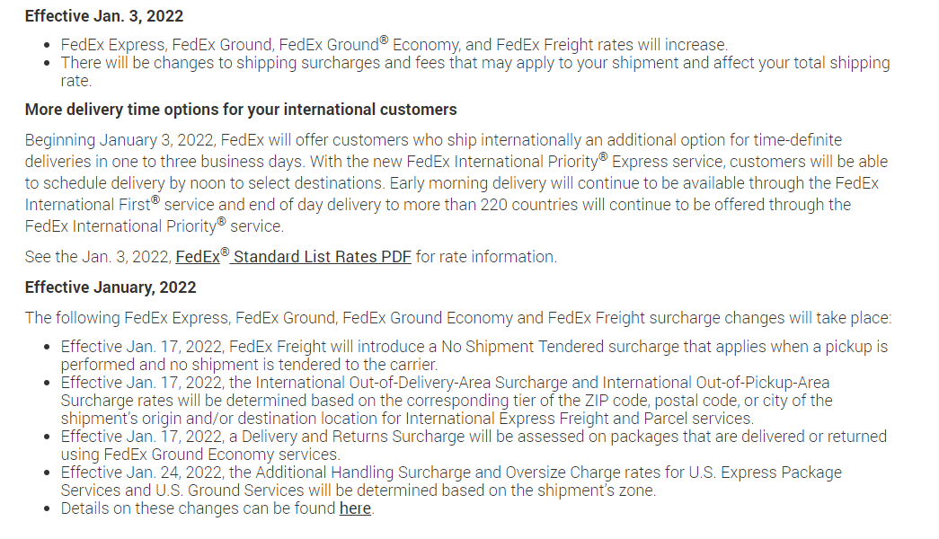Click the sentence starting 'The following FedEx Express'
Screen dimensions: 939x539
tap(458, 318)
